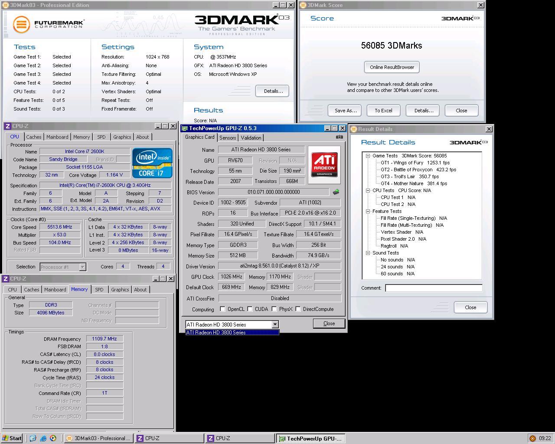
Task: Click the GPU Clock 1026 MHz field
Action: [x=232, y=277]
